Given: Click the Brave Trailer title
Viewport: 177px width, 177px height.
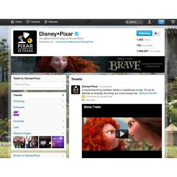Looking at the screenshot, I should point(92,107).
